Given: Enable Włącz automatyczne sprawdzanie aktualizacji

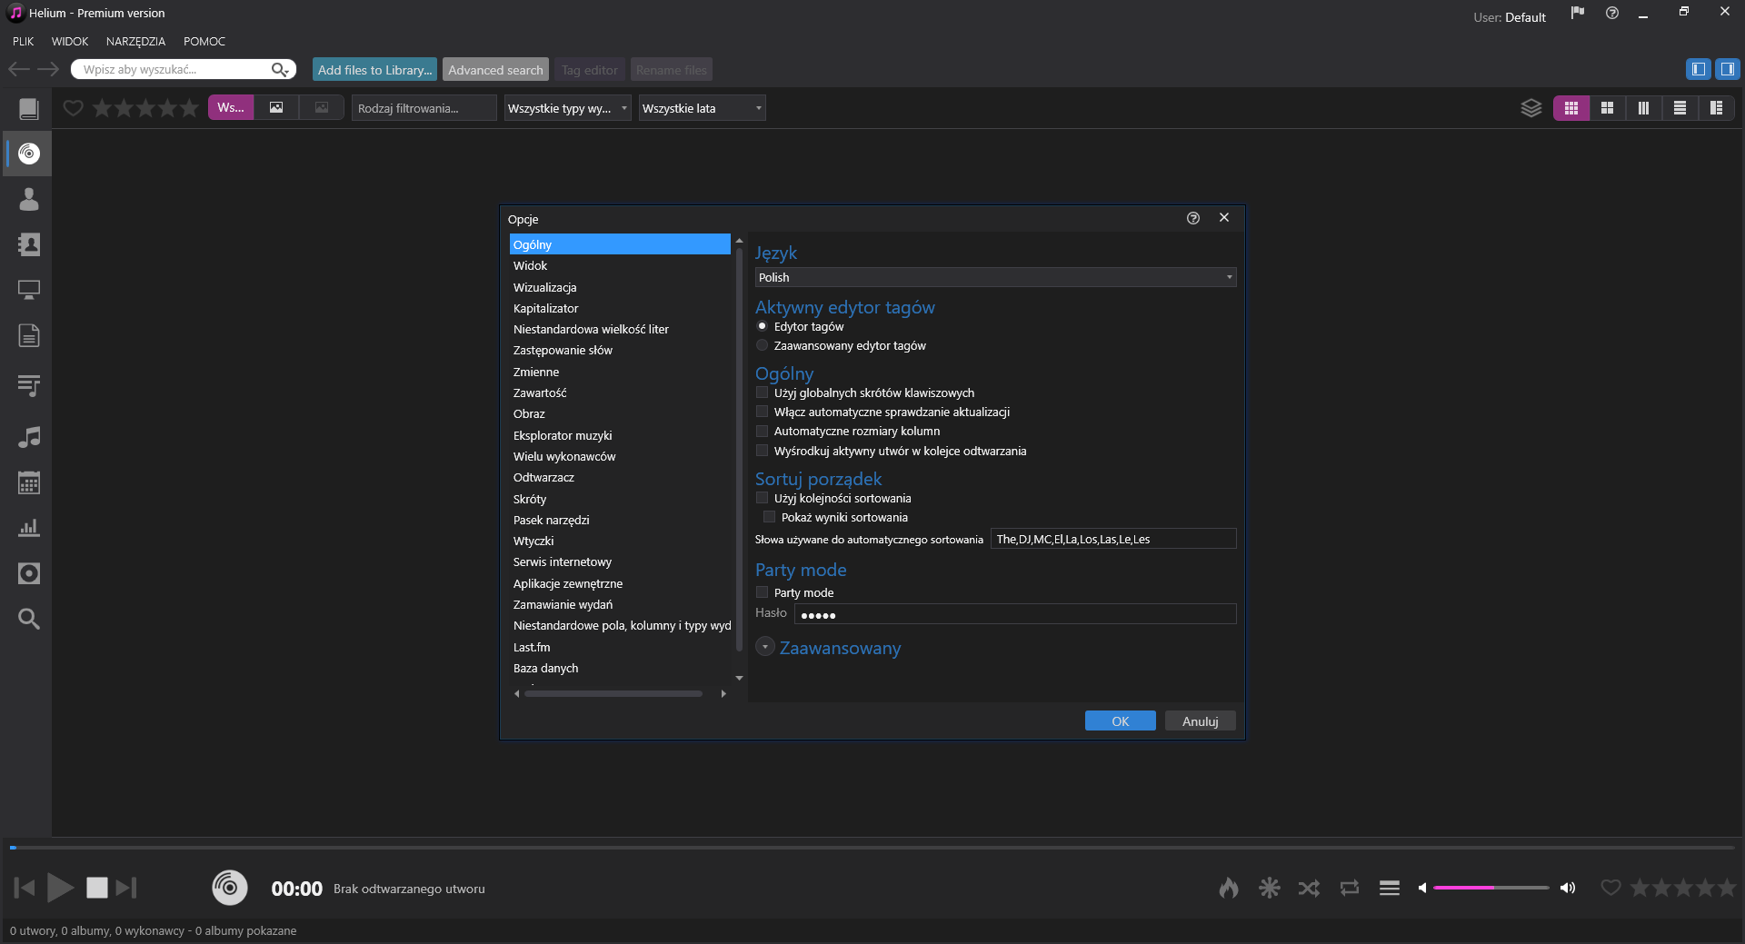Looking at the screenshot, I should [763, 412].
